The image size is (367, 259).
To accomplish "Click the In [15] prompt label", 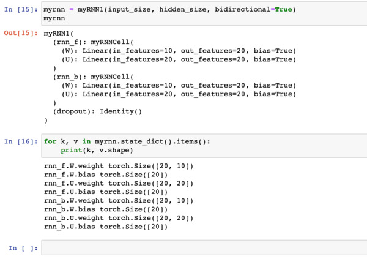I will [x=21, y=10].
